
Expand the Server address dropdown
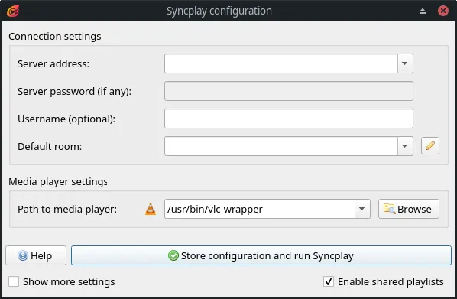click(405, 63)
